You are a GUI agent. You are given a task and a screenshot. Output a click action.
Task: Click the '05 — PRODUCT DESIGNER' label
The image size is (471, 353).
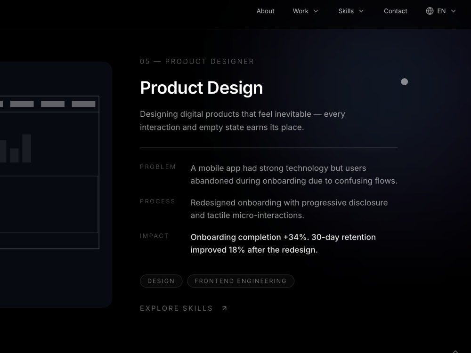pyautogui.click(x=197, y=62)
